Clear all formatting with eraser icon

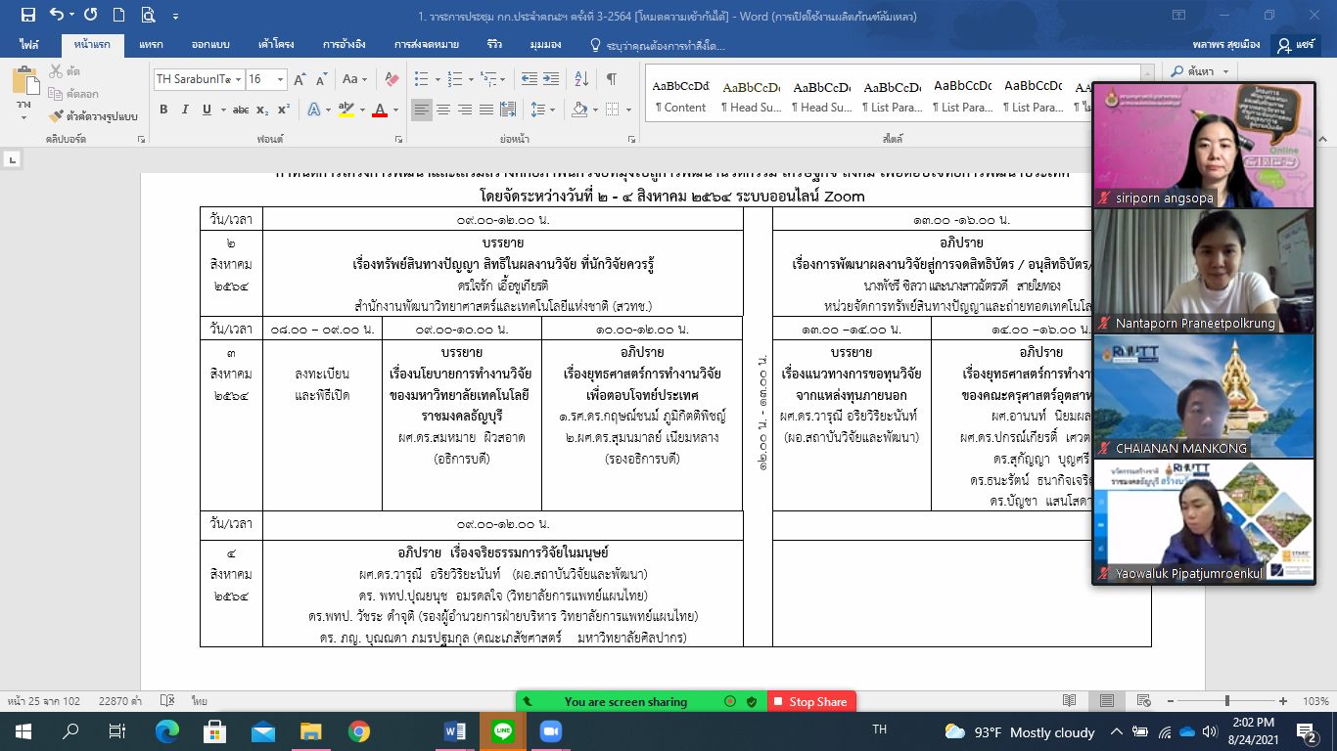pos(392,79)
